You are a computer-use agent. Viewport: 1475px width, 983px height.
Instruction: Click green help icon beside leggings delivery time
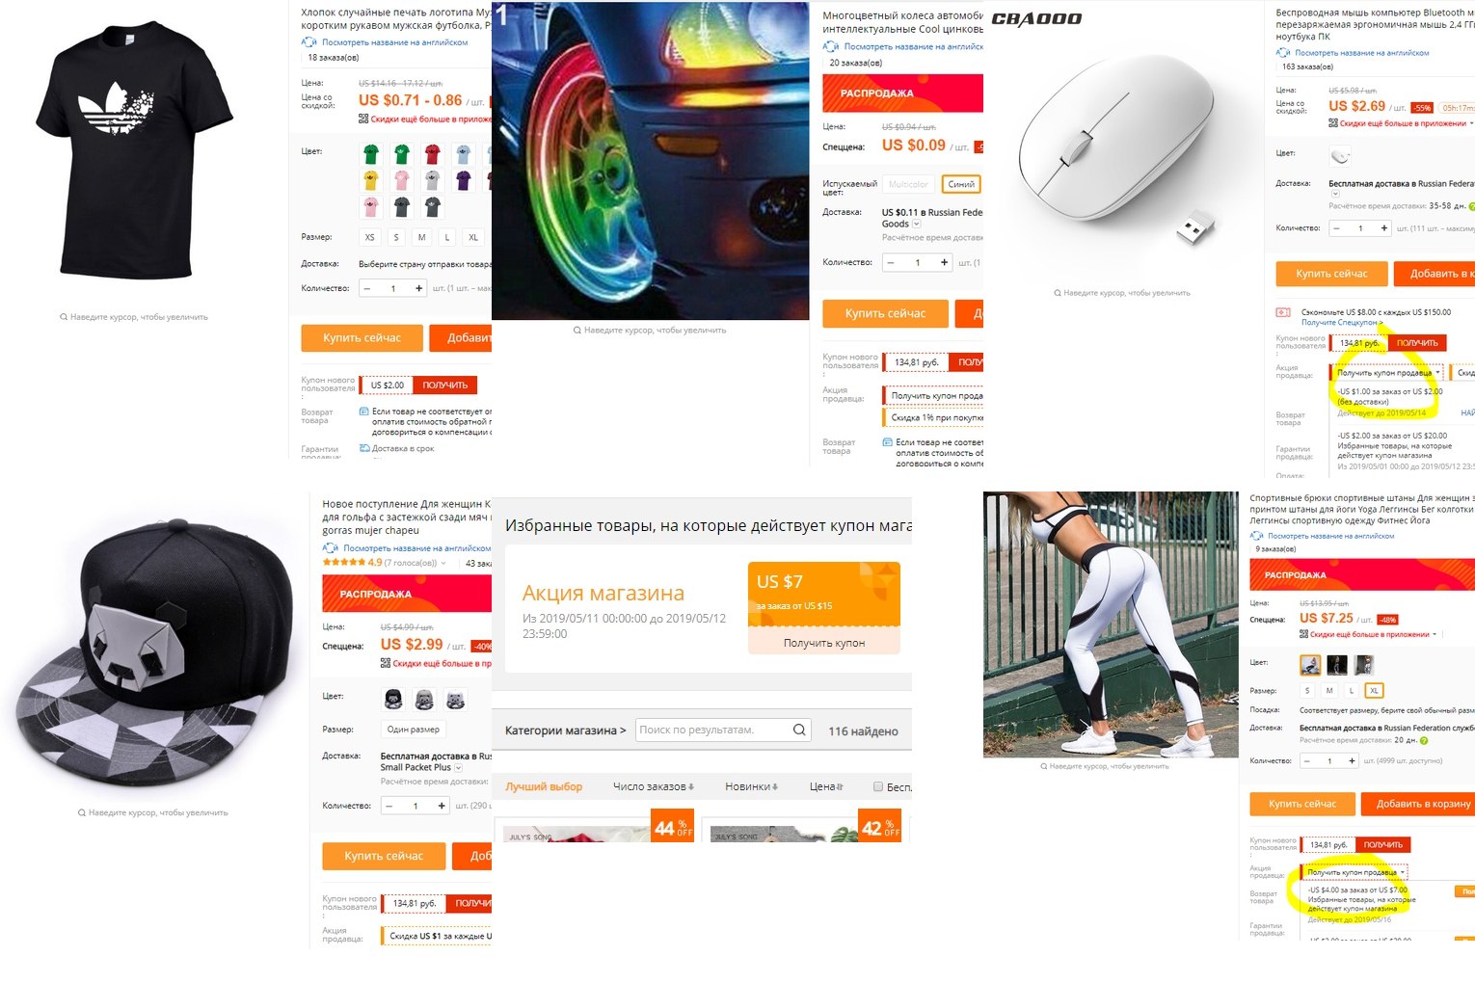(1424, 740)
